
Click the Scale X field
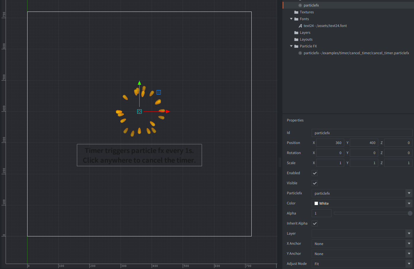[330, 163]
